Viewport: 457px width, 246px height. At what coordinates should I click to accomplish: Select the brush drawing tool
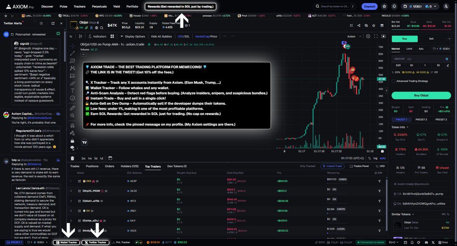point(73,83)
